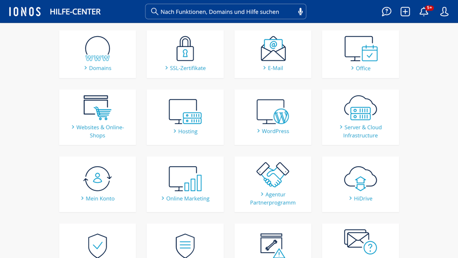Open notifications bell icon
Viewport: 458px width, 258px height.
(424, 11)
